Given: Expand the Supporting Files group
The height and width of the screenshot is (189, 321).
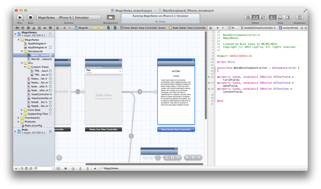Looking at the screenshot, I should 22,114.
